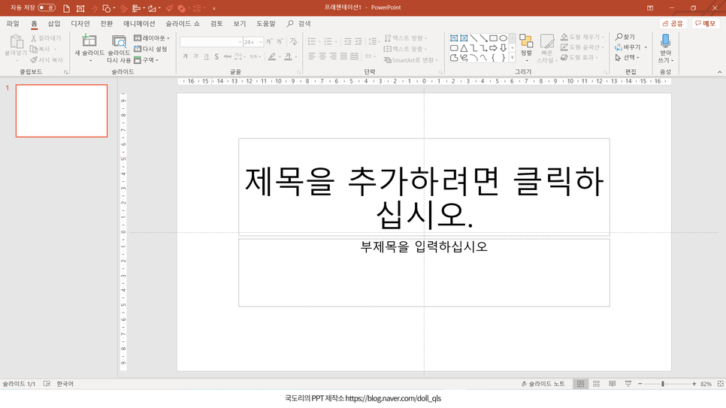The image size is (726, 408).
Task: Click the text shadow S icon
Action: coord(216,56)
